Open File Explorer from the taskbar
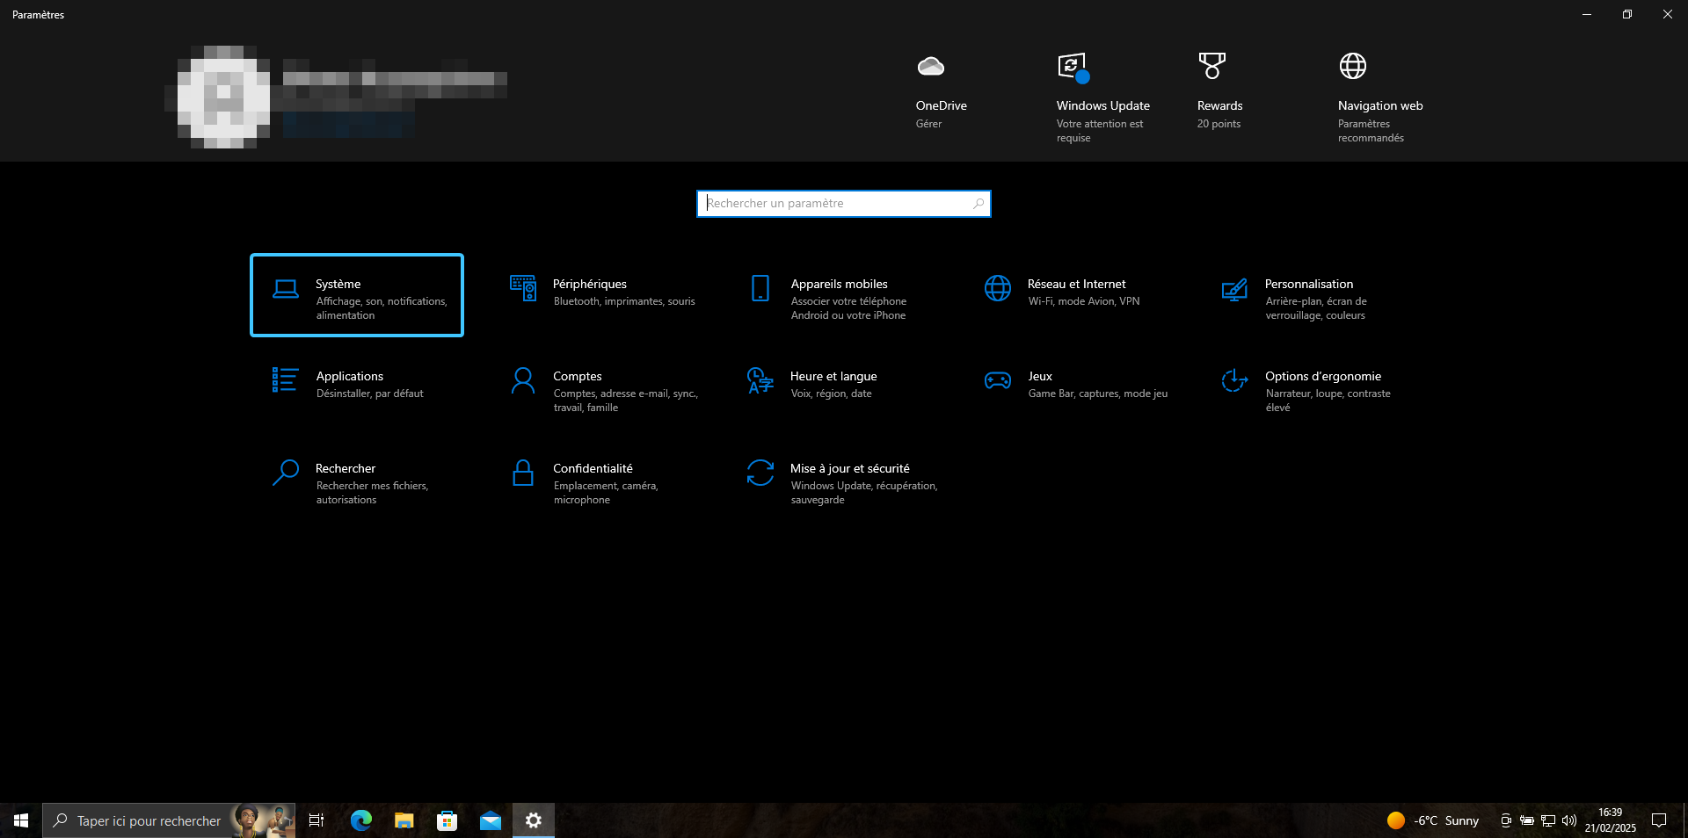The width and height of the screenshot is (1688, 838). (404, 820)
